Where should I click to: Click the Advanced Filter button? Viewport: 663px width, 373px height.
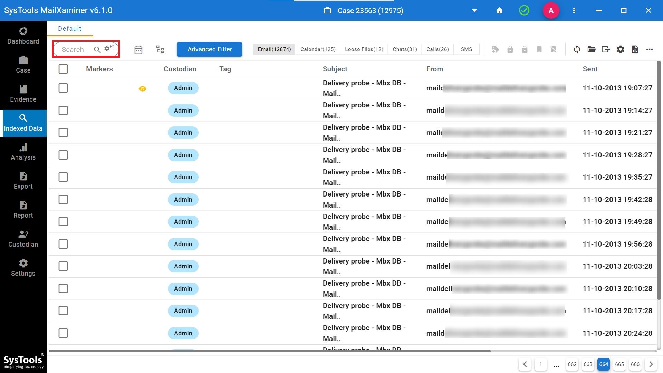(210, 49)
